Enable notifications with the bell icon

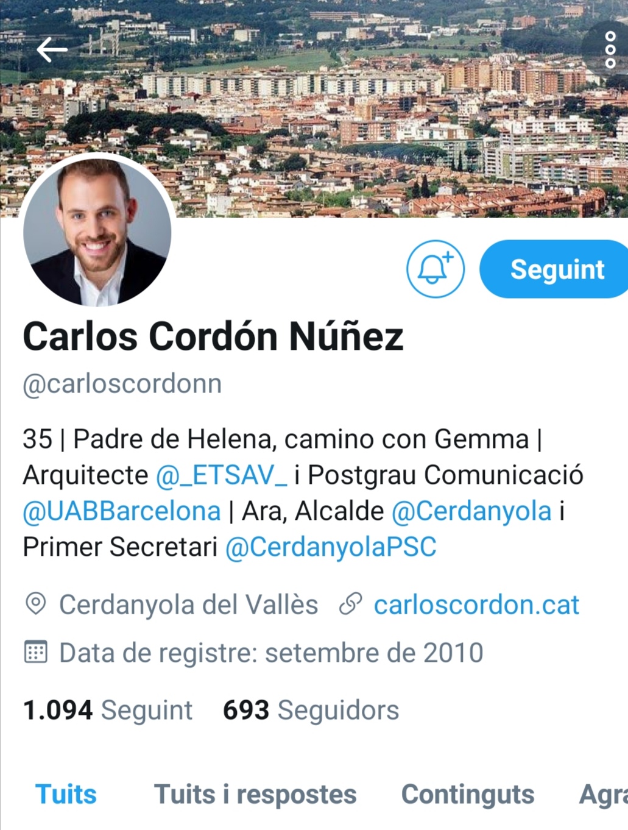pos(435,269)
